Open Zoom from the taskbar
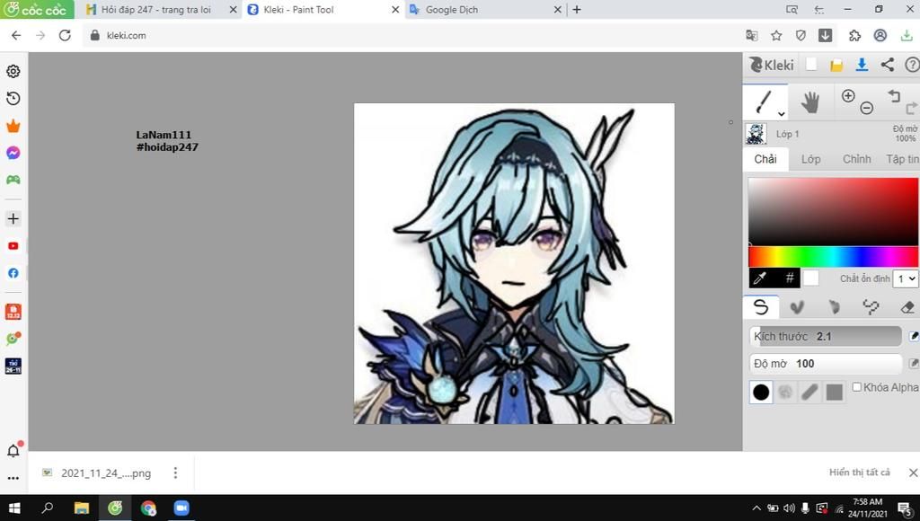Screen dimensions: 920x521 click(181, 508)
